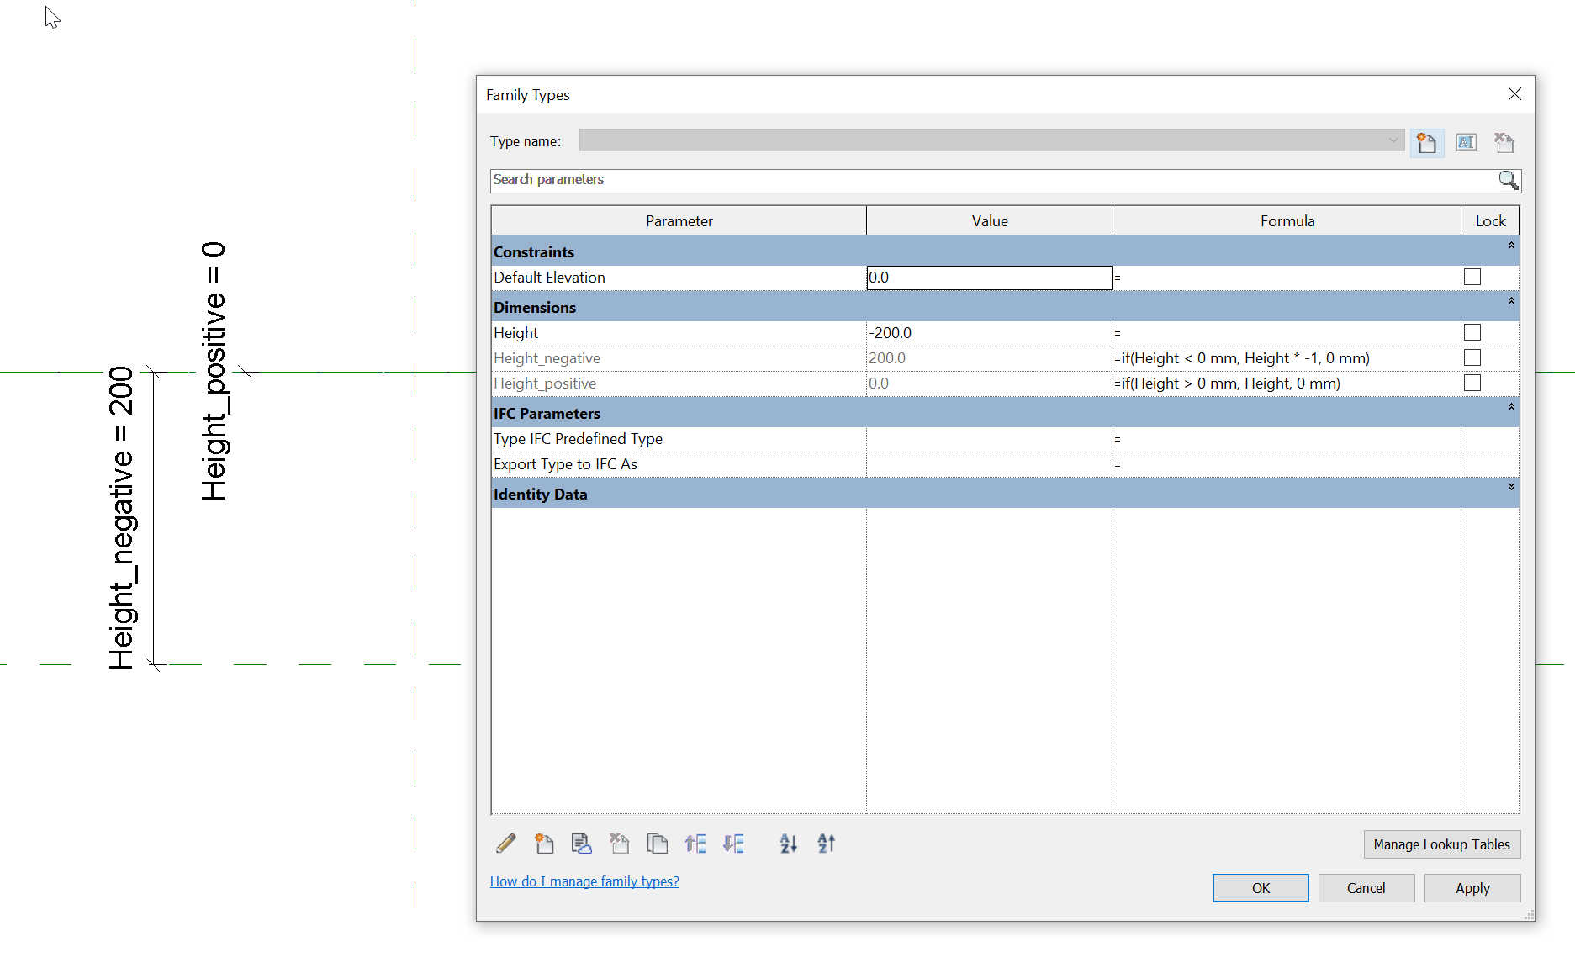Edit the Default Elevation value field
This screenshot has width=1575, height=968.
[x=989, y=277]
